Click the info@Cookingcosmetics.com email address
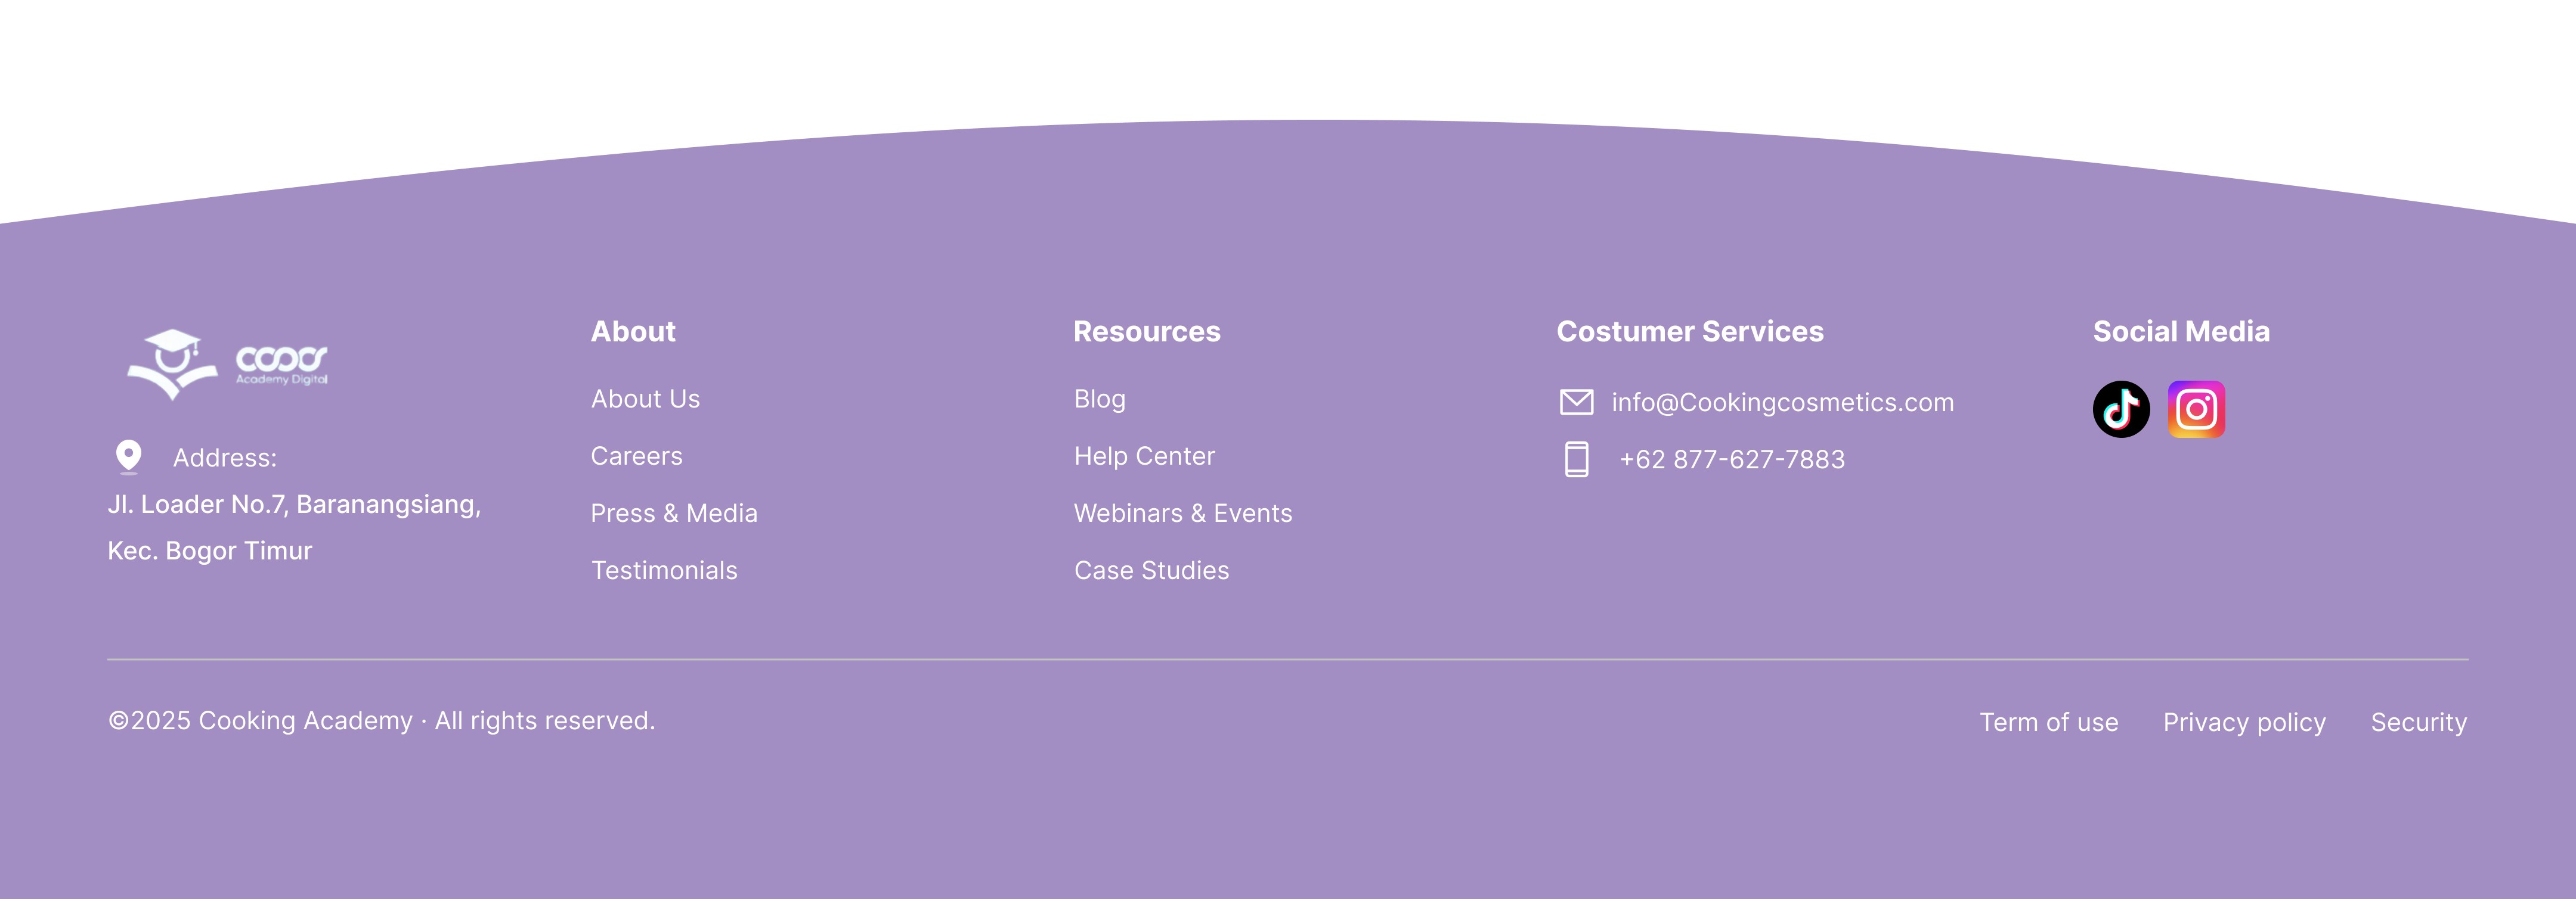Viewport: 2576px width, 899px height. coord(1782,403)
